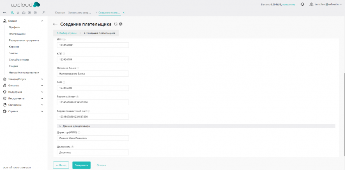Click into the Расчетный счет field
The image size is (345, 170).
click(94, 102)
